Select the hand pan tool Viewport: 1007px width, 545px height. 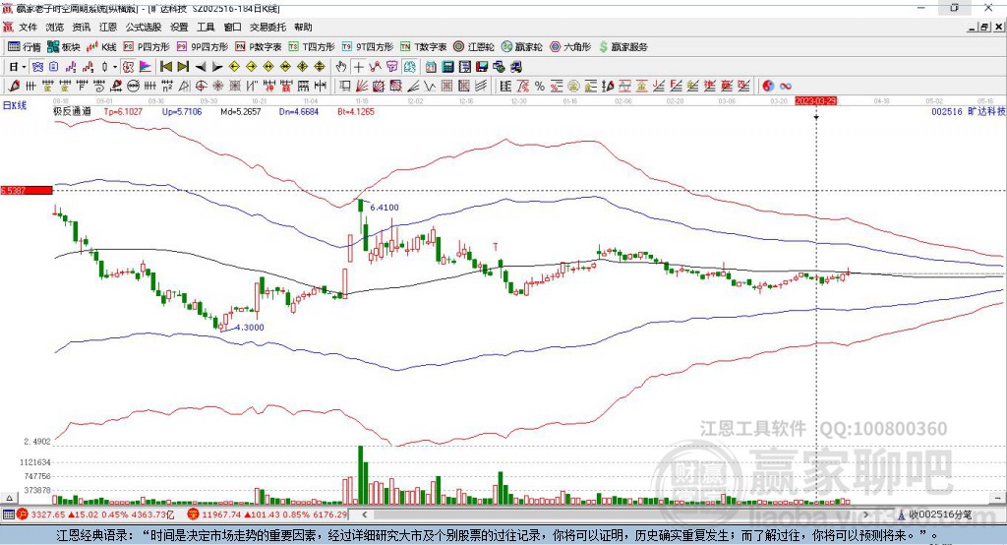pyautogui.click(x=341, y=67)
